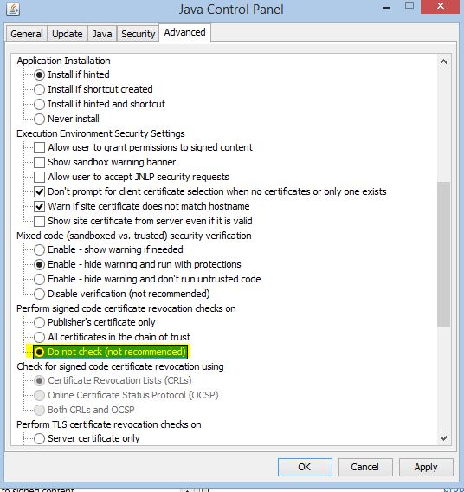Select 'All certificates in the chain of trust'
The image size is (464, 492).
tap(39, 337)
